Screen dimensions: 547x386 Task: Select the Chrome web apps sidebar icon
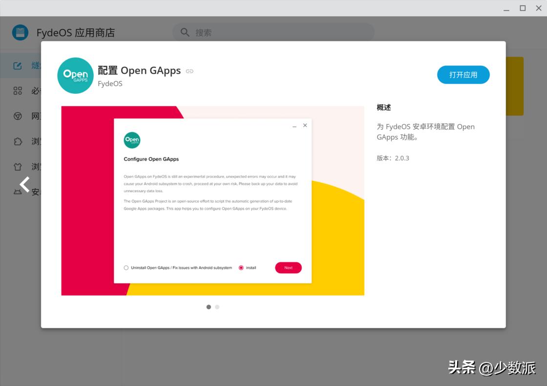[18, 116]
